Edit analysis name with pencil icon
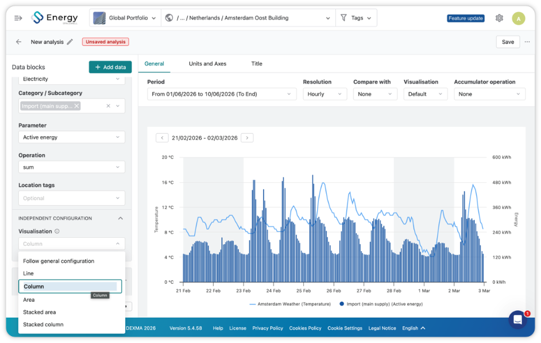The height and width of the screenshot is (343, 541). (x=70, y=42)
